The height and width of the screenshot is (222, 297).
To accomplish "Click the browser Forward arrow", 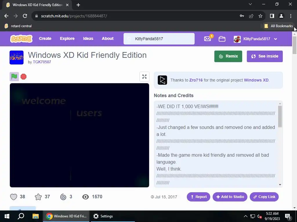I will point(16,16).
